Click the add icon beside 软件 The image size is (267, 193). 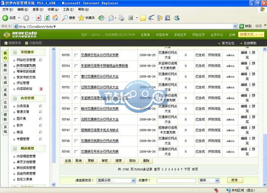point(40,125)
